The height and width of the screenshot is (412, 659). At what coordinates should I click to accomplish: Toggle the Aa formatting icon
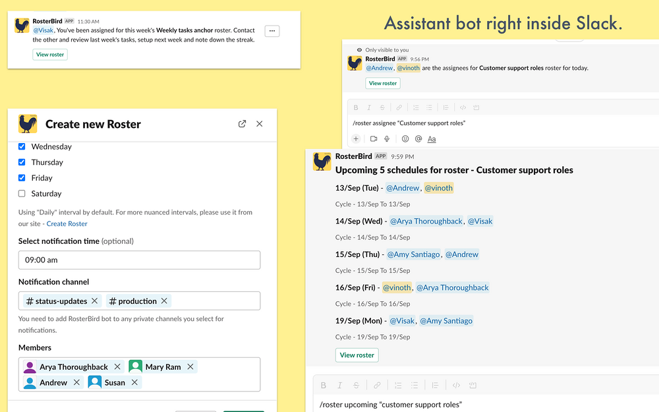tap(432, 138)
